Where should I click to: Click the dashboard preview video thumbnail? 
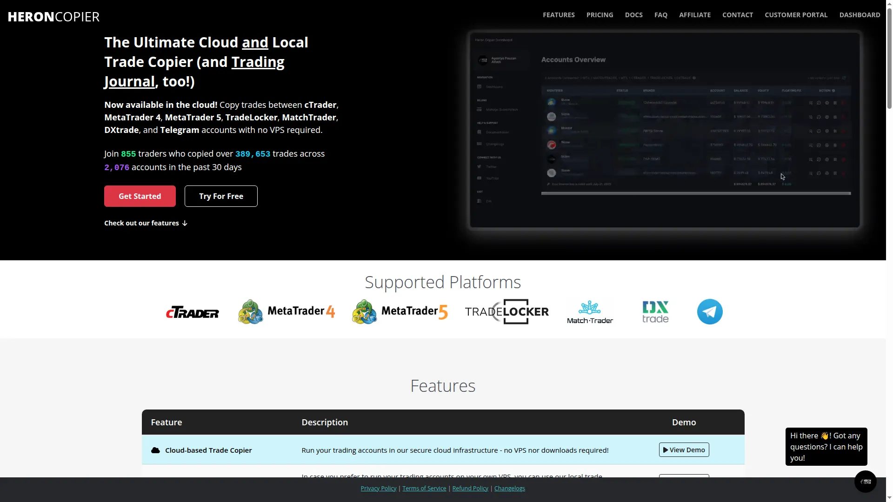point(665,130)
